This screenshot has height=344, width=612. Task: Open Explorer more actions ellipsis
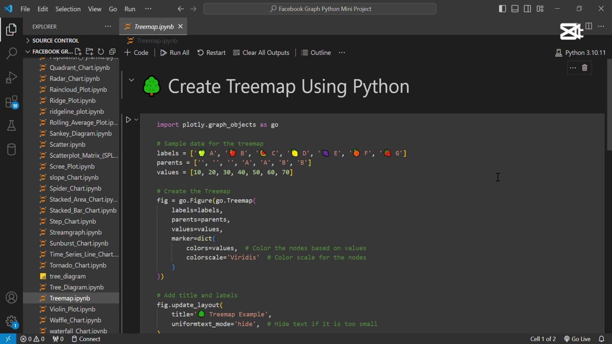click(108, 27)
